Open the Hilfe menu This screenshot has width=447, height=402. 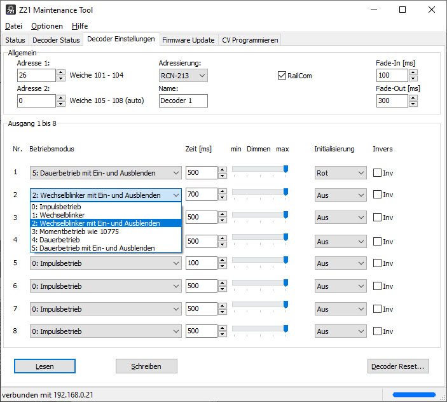pos(80,26)
